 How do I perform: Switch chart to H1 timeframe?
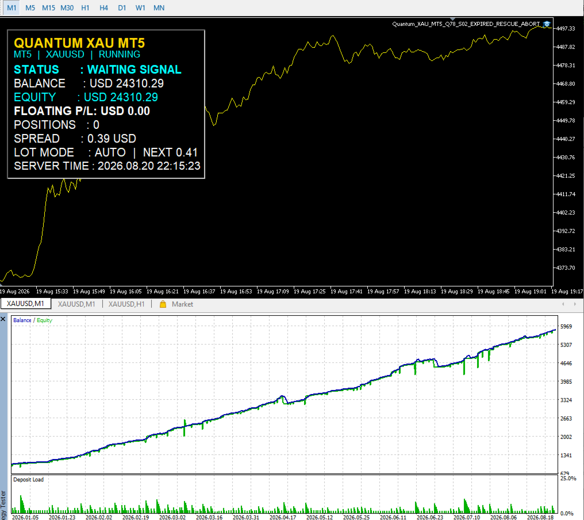pos(85,8)
